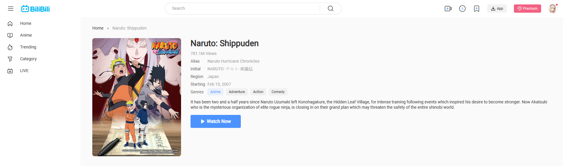Open the hamburger menu icon
Screen dimensions: 563x166
(x=11, y=9)
